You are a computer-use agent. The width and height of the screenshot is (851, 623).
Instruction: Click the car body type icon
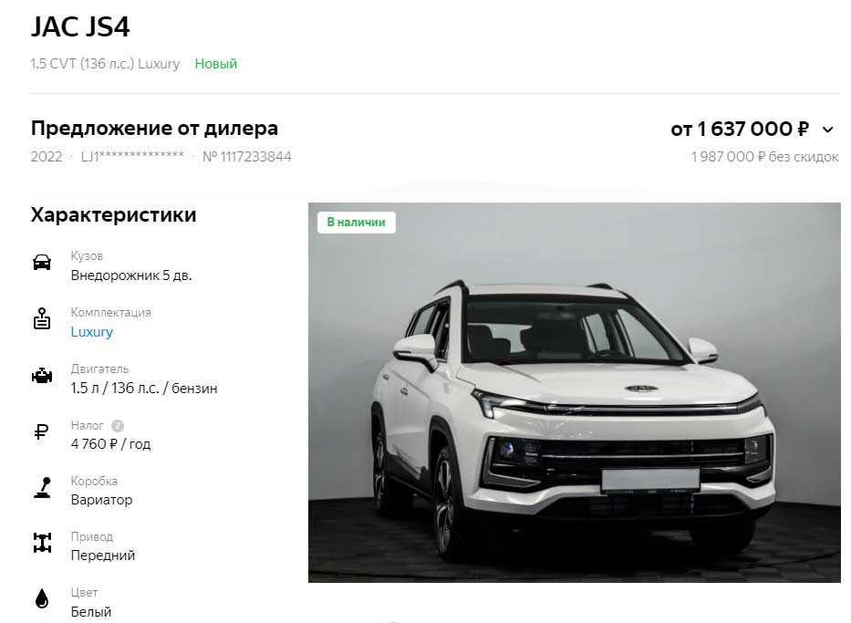pyautogui.click(x=42, y=263)
